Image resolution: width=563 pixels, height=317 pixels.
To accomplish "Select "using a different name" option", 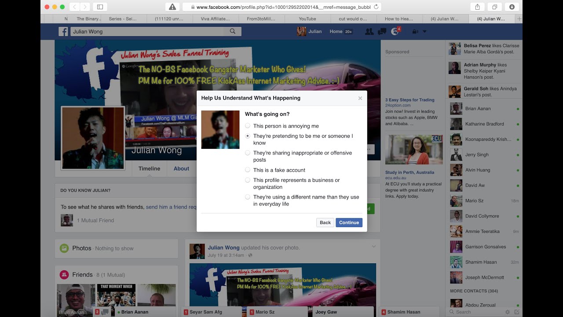I will click(248, 197).
